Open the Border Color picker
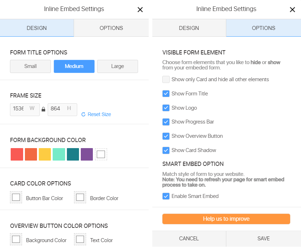The image size is (301, 251). click(x=80, y=198)
